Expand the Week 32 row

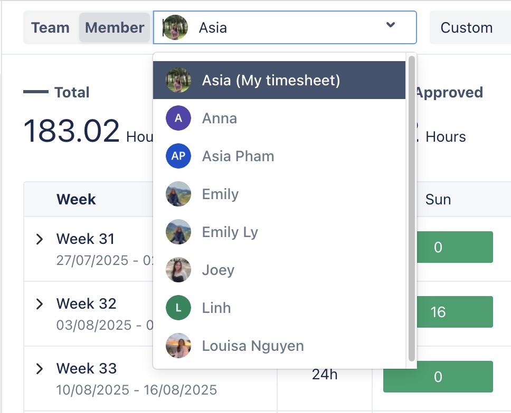point(39,304)
